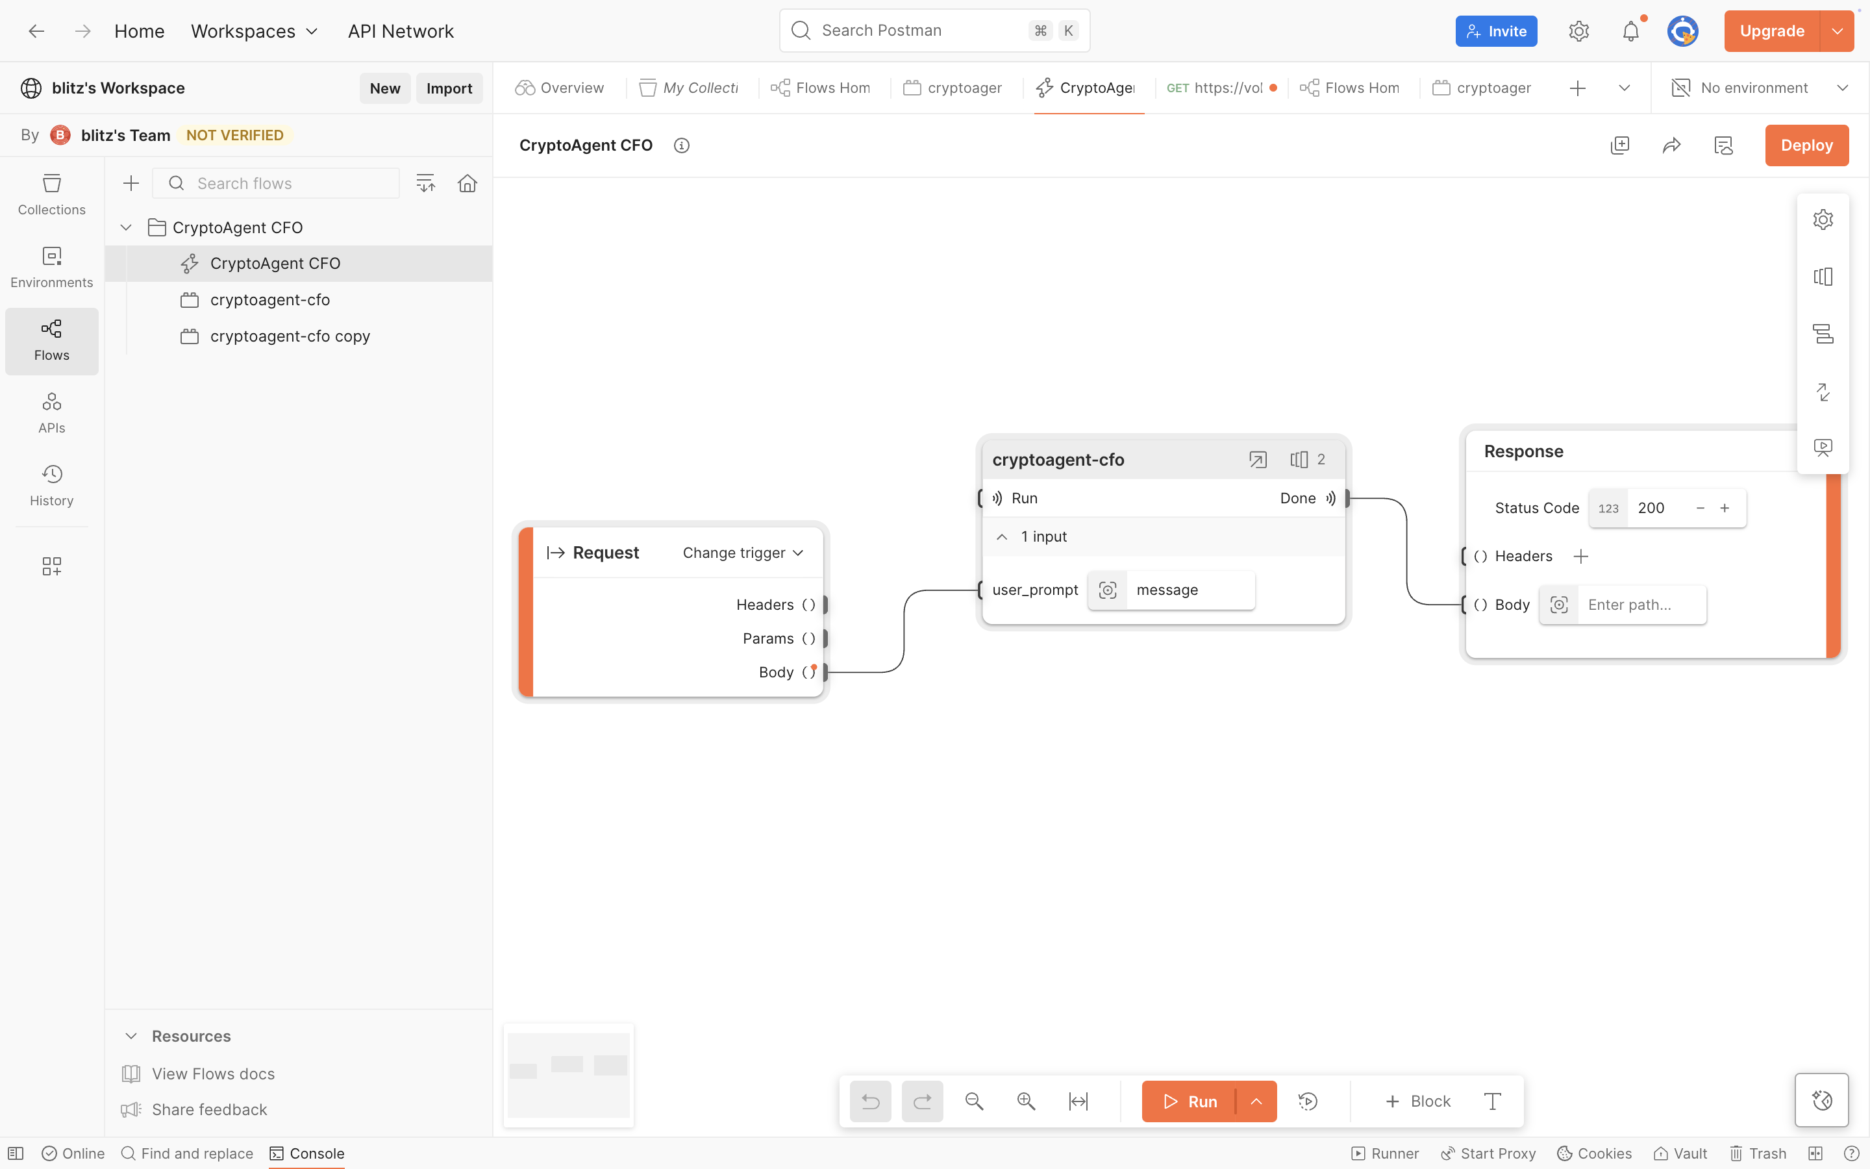Switch to the Overview tab
This screenshot has width=1870, height=1169.
coord(560,88)
